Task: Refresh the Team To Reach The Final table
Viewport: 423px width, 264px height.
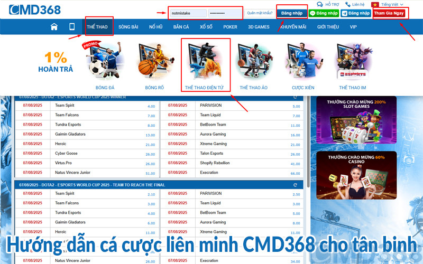Action: (x=295, y=185)
